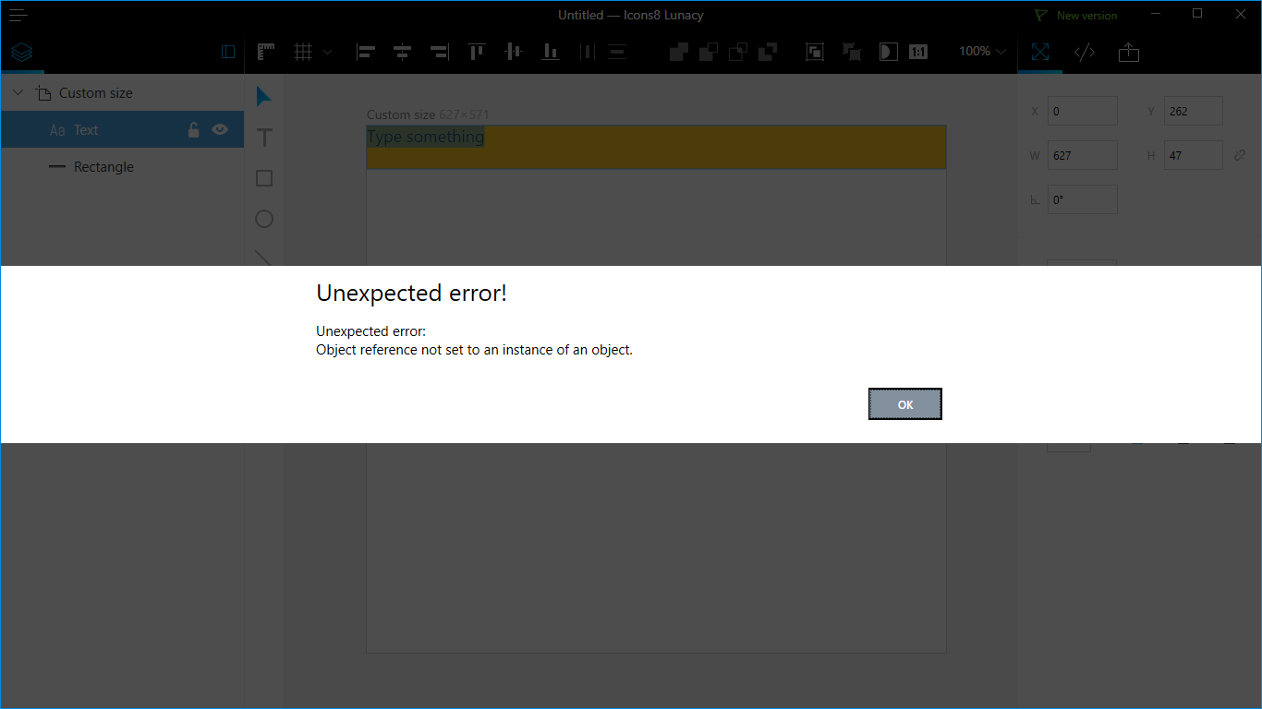The width and height of the screenshot is (1262, 709).
Task: Select the Text tool
Action: (264, 138)
